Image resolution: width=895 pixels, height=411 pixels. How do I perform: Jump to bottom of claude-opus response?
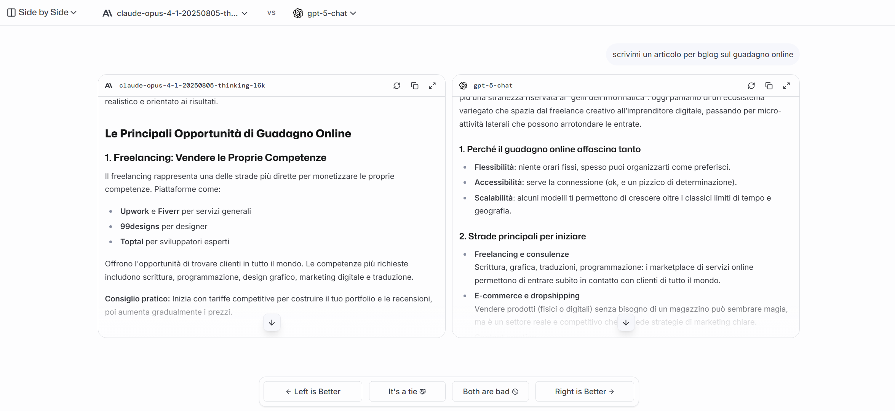pyautogui.click(x=272, y=322)
